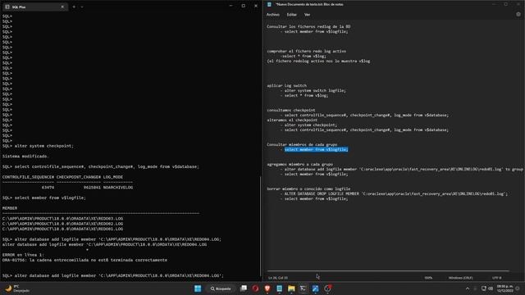525x295 pixels.
Task: Click the last alter database command line in terminal
Action: click(113, 275)
